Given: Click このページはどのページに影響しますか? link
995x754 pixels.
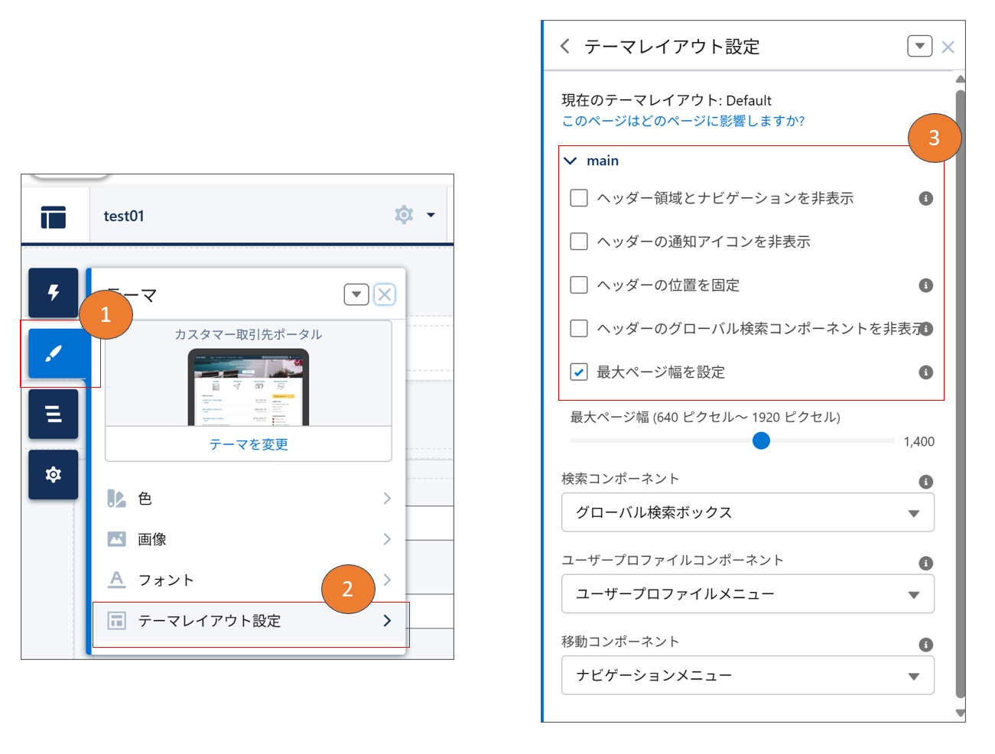Looking at the screenshot, I should click(x=683, y=121).
